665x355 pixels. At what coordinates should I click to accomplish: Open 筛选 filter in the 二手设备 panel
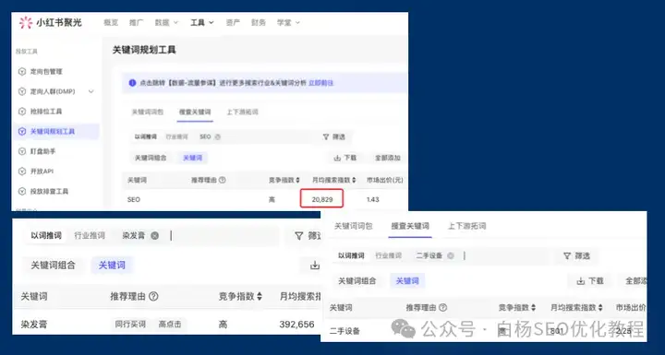coord(576,255)
